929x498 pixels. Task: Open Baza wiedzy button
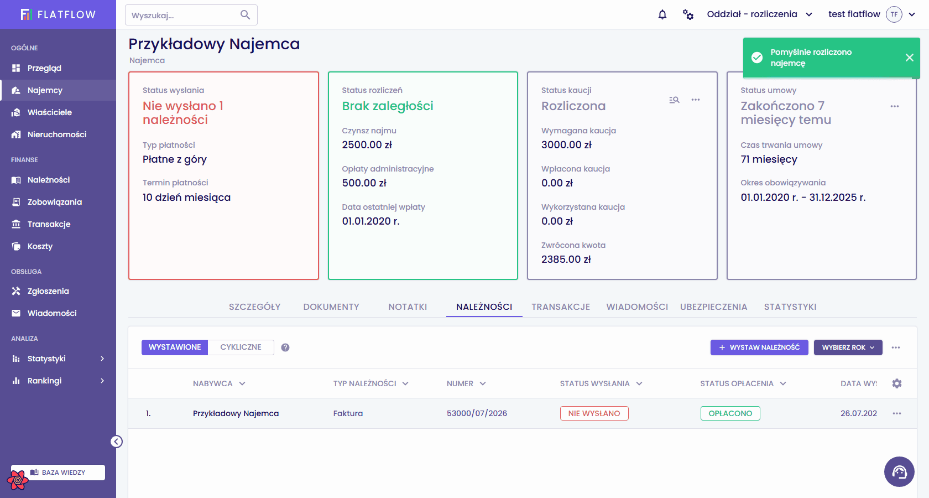(58, 473)
